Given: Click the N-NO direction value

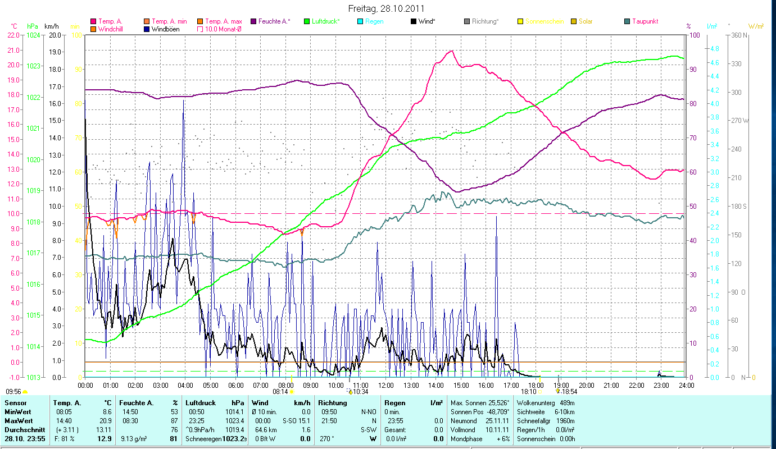Looking at the screenshot, I should coord(367,413).
